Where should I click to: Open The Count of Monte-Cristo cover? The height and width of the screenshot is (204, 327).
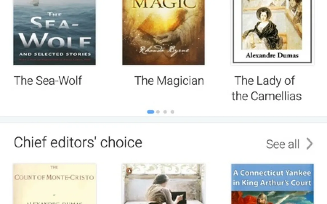pyautogui.click(x=54, y=184)
